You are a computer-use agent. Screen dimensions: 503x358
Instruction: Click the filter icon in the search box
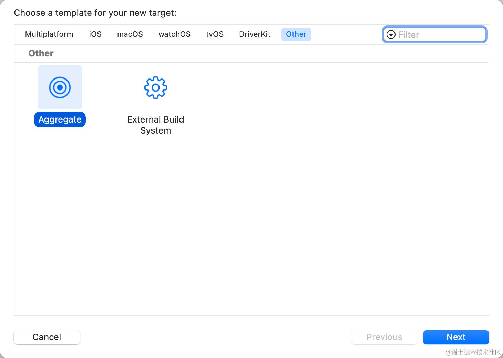pyautogui.click(x=391, y=34)
